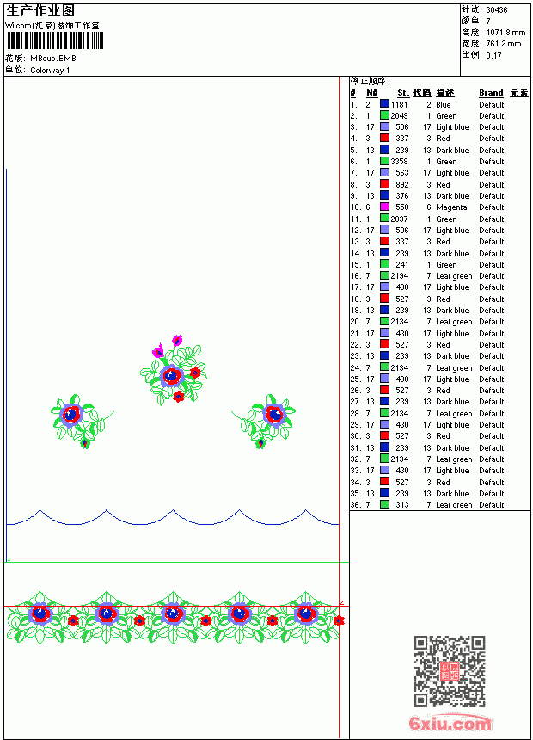Click the red stamp in the QR code center
This screenshot has height=740, width=533.
point(450,671)
